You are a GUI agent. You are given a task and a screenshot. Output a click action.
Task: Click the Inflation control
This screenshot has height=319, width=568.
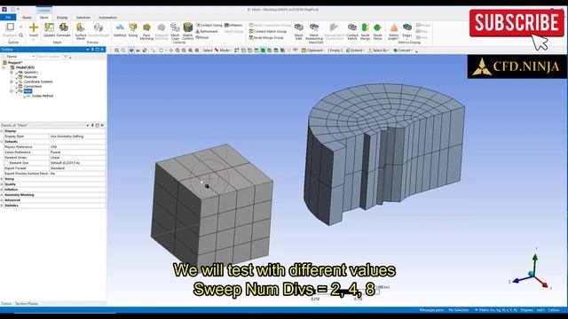[x=233, y=25]
